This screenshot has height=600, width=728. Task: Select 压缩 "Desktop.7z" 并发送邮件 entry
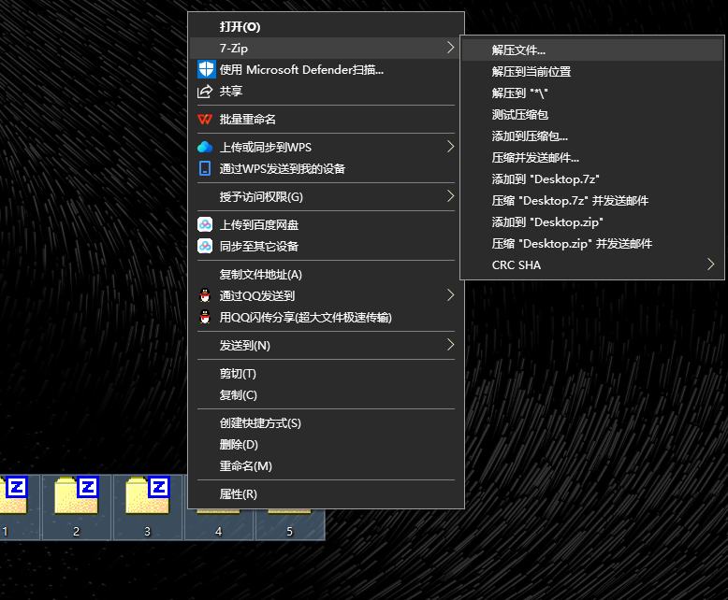pos(592,200)
